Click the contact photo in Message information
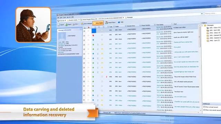The width and height of the screenshot is (221, 124). pyautogui.click(x=62, y=36)
